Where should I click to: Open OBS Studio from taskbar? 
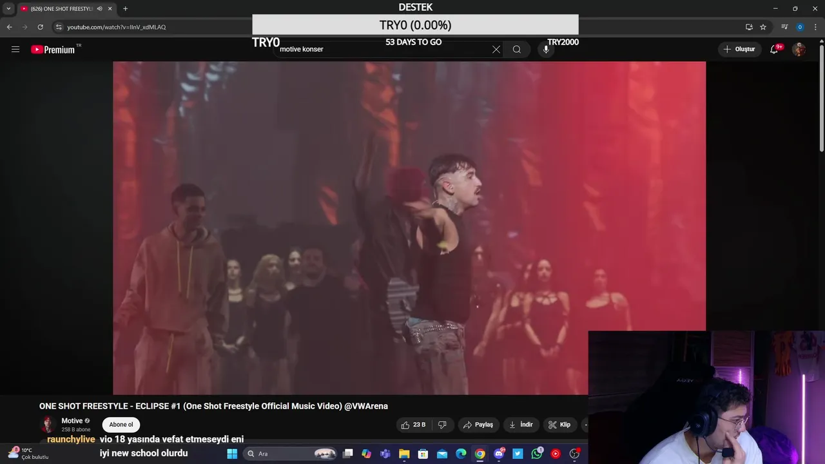point(574,454)
